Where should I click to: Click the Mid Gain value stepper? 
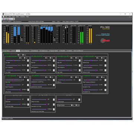point(54,61)
